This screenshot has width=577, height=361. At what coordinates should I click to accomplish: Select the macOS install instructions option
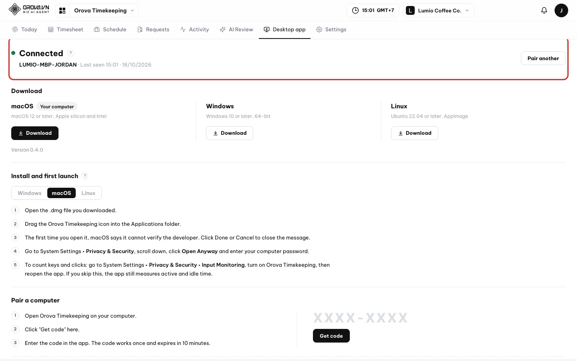point(61,193)
